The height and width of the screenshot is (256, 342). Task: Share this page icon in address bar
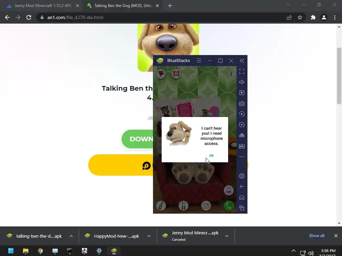pos(289,17)
